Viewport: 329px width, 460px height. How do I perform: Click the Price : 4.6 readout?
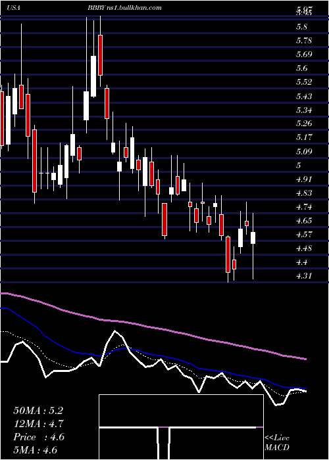39,437
